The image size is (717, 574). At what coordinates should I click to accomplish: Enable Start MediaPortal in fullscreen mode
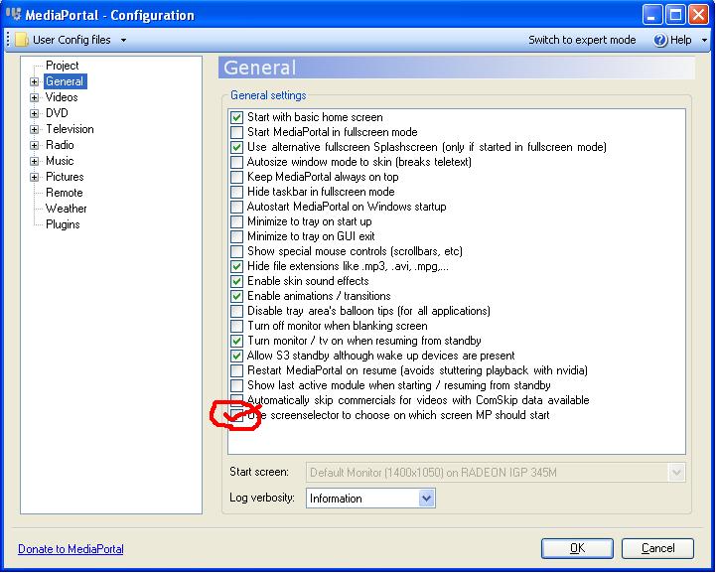[x=236, y=132]
